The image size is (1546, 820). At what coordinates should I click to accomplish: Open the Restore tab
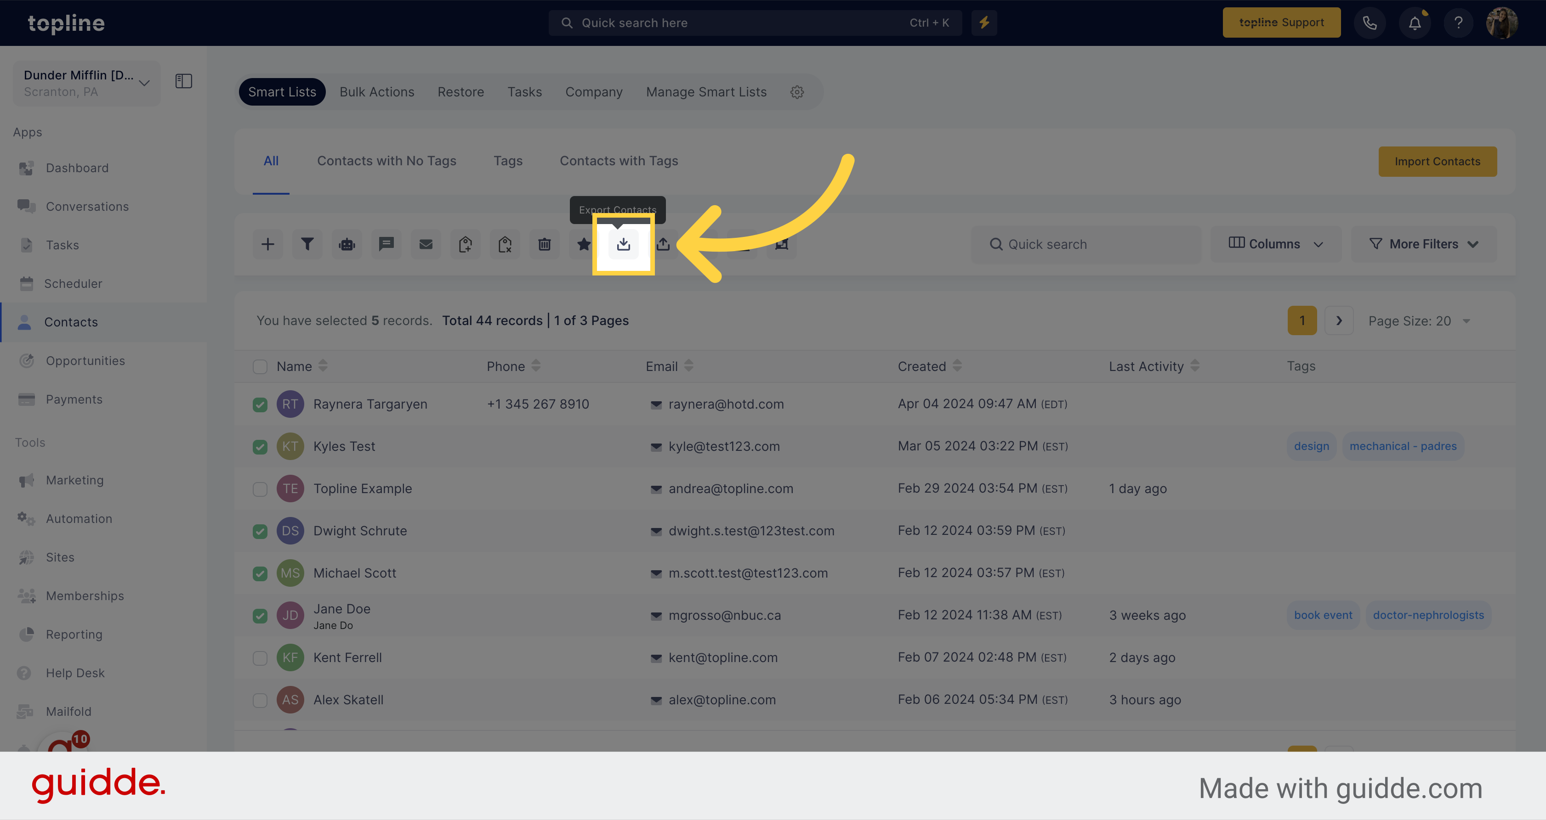click(x=460, y=92)
